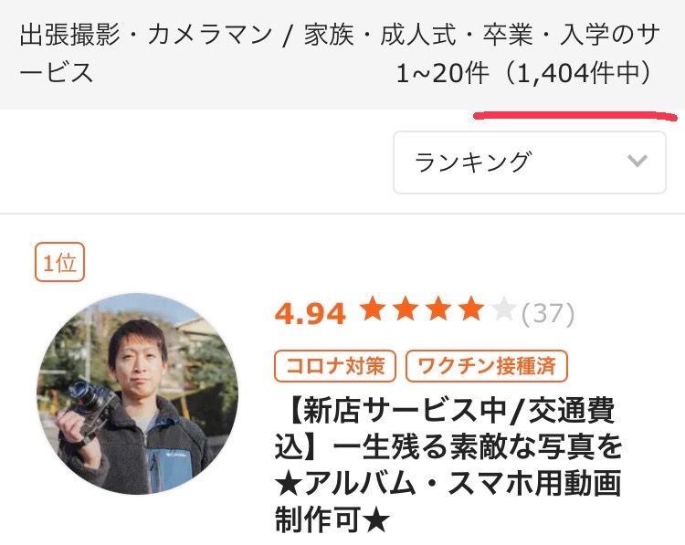Image resolution: width=685 pixels, height=545 pixels.
Task: Click the 1~20件 results count text
Action: pyautogui.click(x=442, y=73)
